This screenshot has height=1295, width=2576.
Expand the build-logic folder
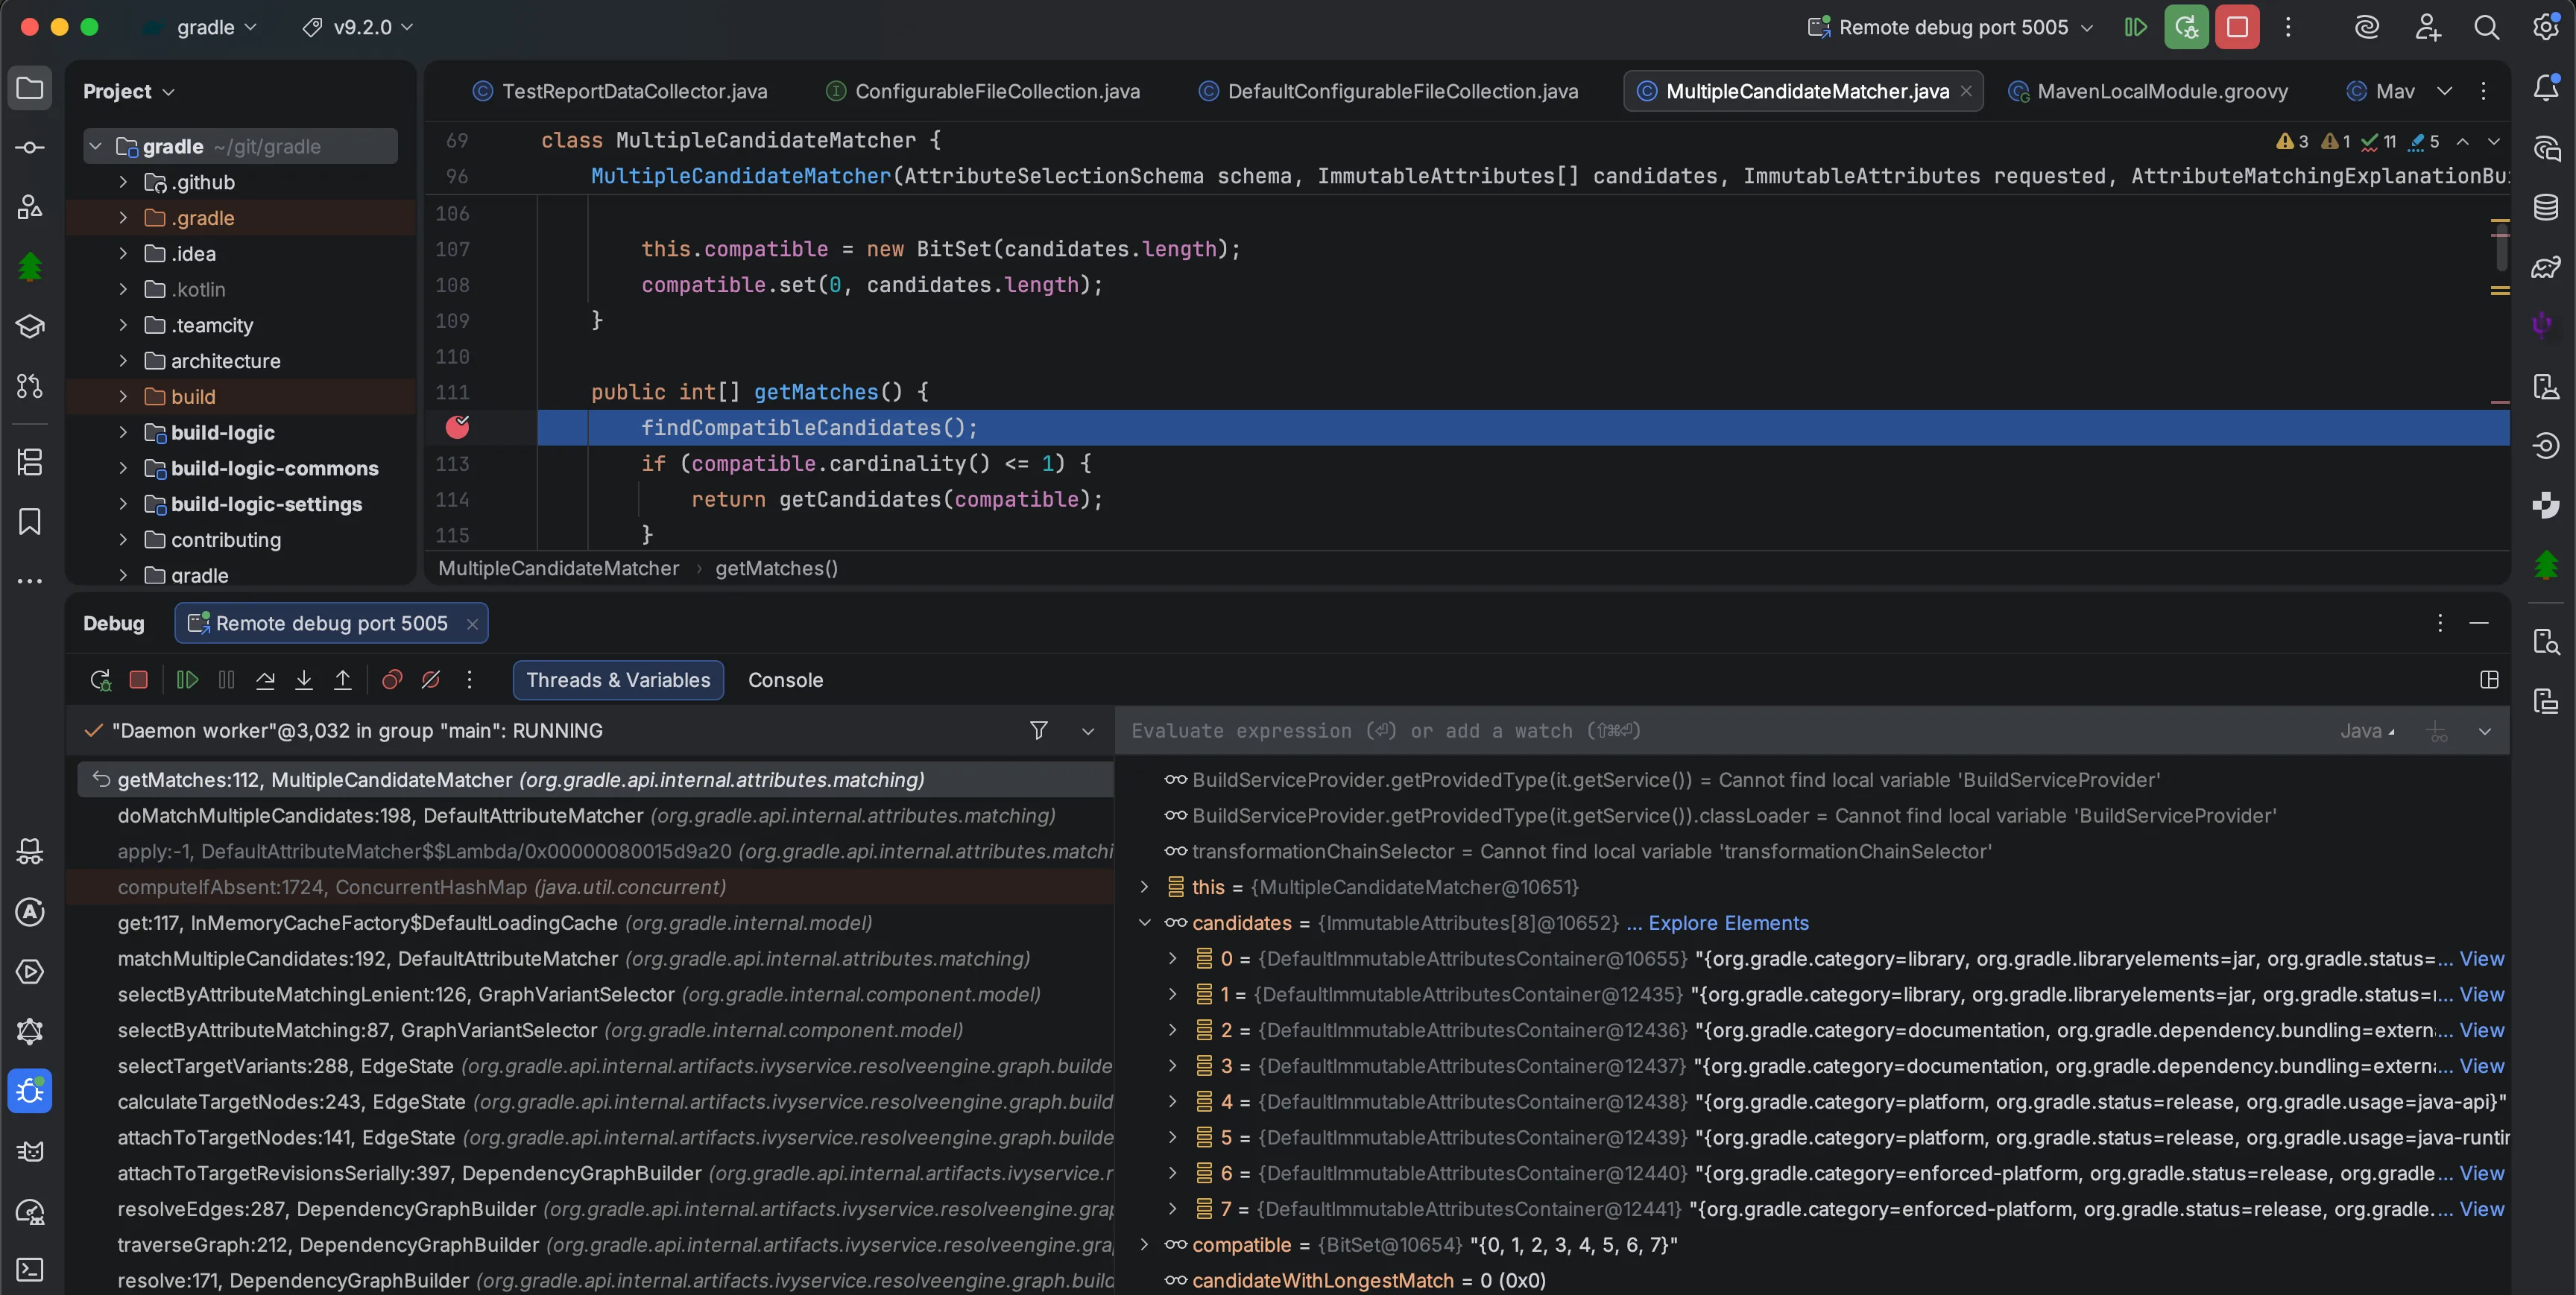123,433
